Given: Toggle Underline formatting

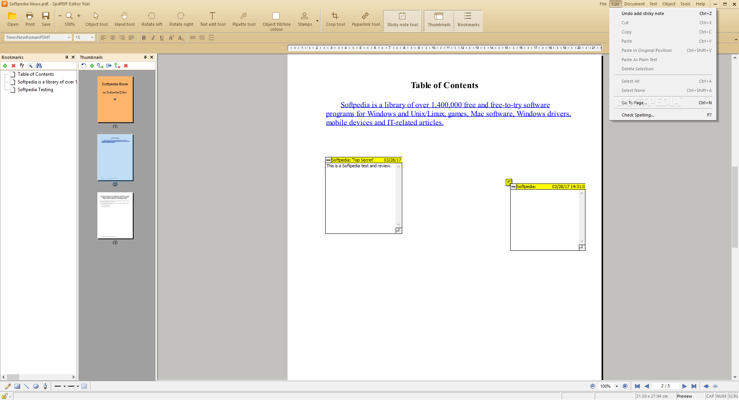Looking at the screenshot, I should [162, 38].
